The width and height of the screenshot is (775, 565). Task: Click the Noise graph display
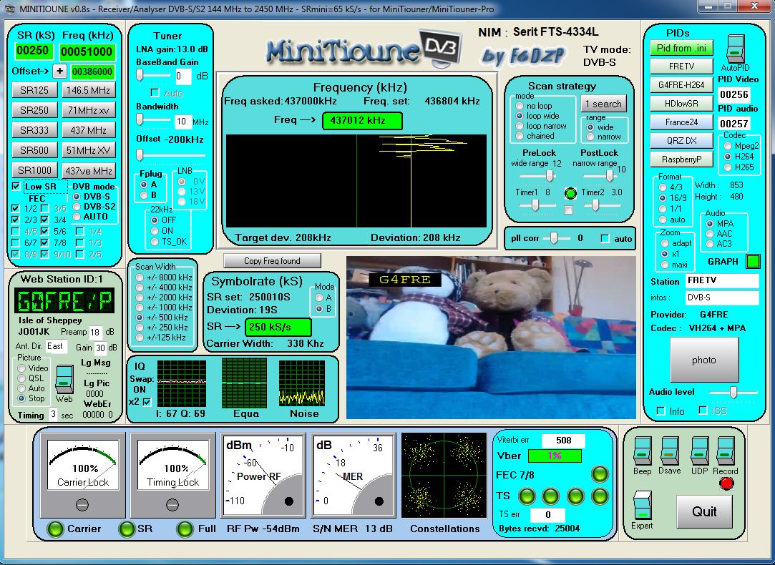(301, 383)
